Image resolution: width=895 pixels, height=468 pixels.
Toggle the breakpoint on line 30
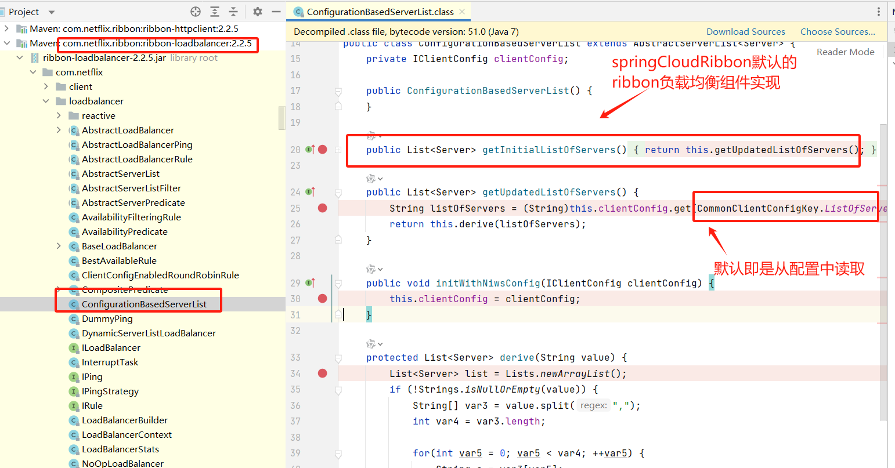(323, 299)
